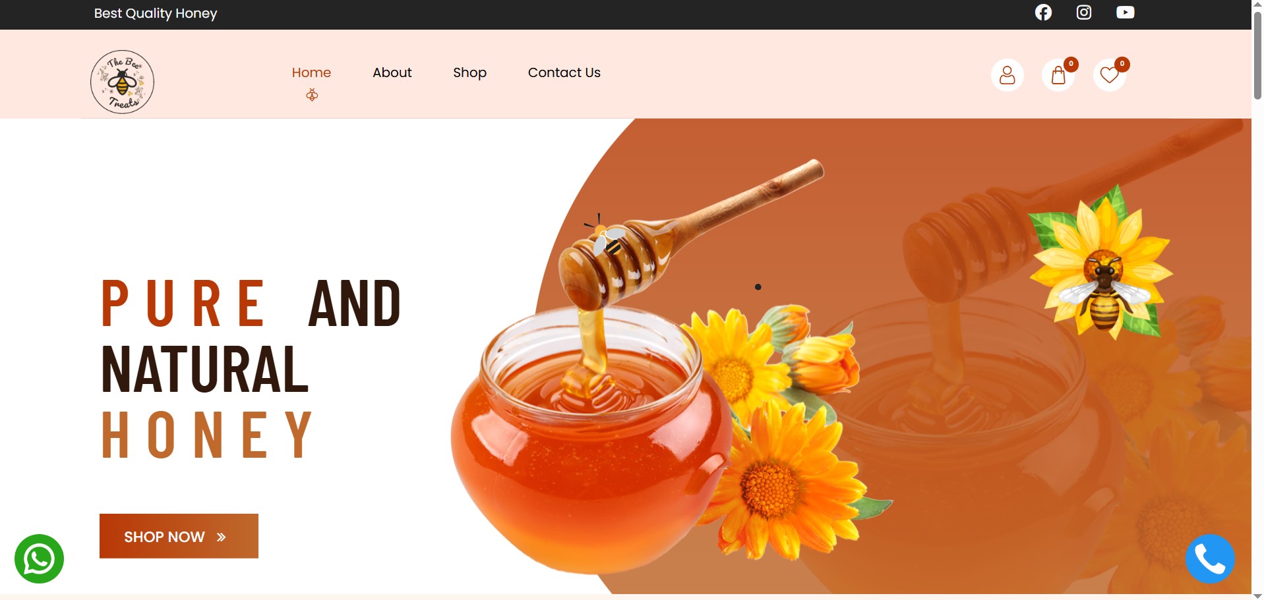
Task: Open the YouTube channel icon
Action: click(1125, 13)
